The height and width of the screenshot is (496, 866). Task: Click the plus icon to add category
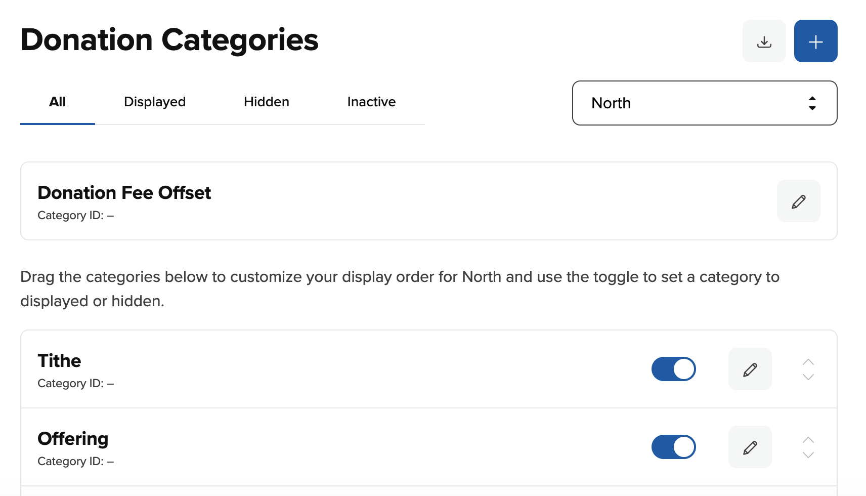tap(815, 42)
